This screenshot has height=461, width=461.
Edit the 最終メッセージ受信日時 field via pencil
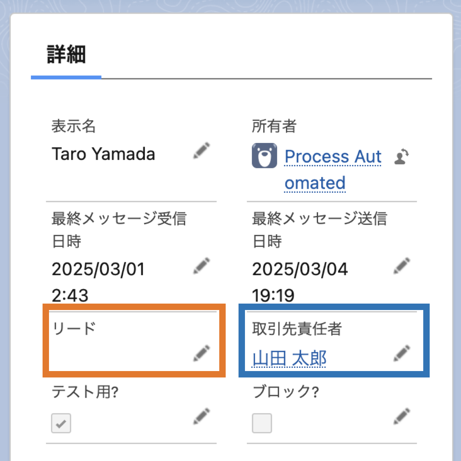point(202,266)
